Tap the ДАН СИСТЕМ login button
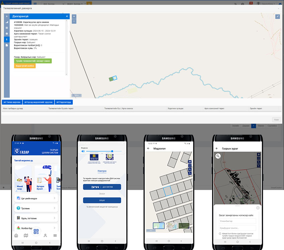 102,187
